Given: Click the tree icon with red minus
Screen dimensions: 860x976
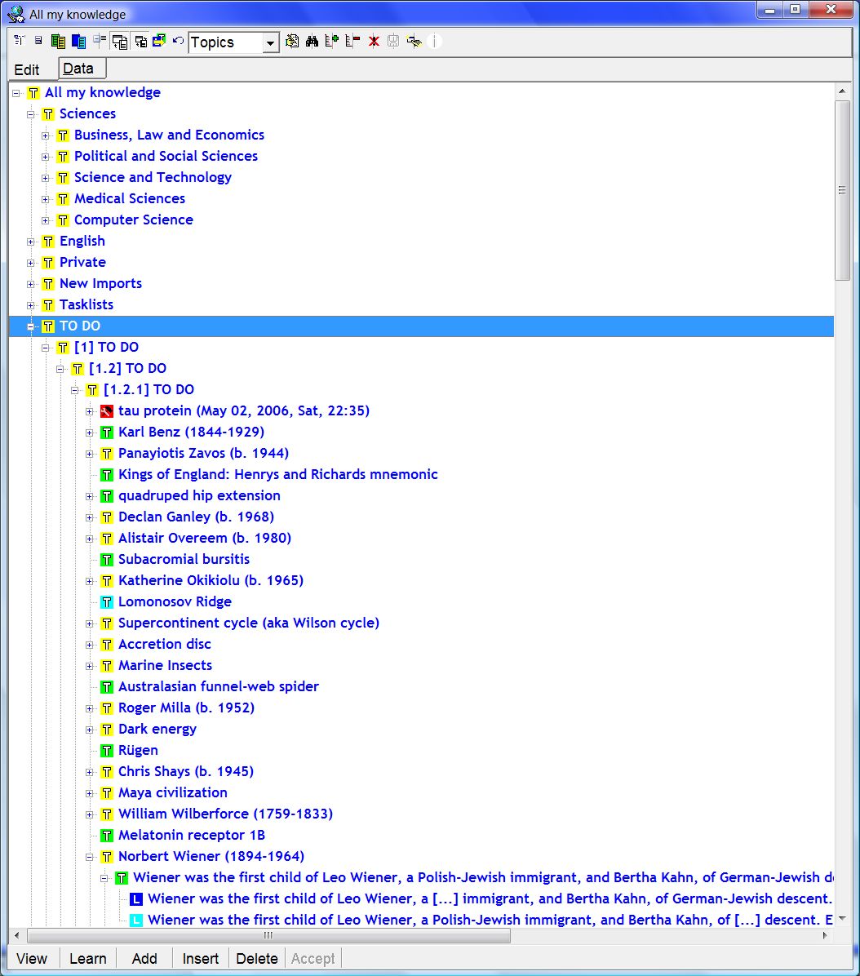Looking at the screenshot, I should (352, 42).
